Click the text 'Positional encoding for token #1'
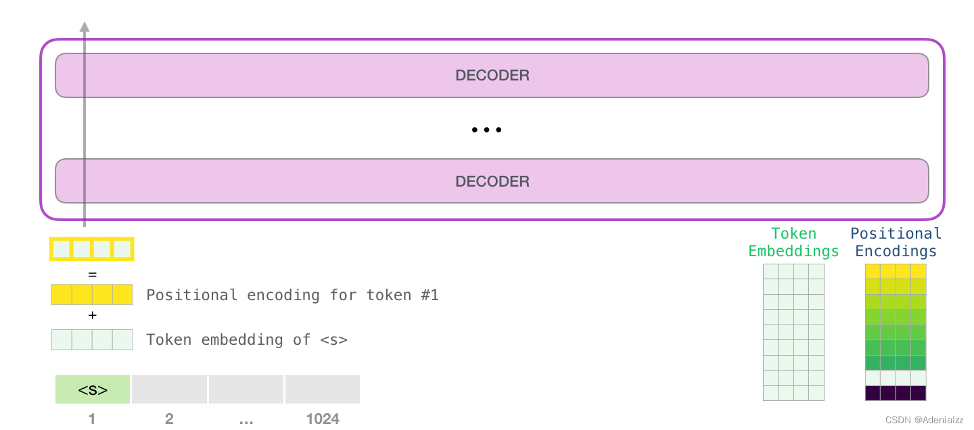Screen dimensions: 974x430 click(x=292, y=295)
